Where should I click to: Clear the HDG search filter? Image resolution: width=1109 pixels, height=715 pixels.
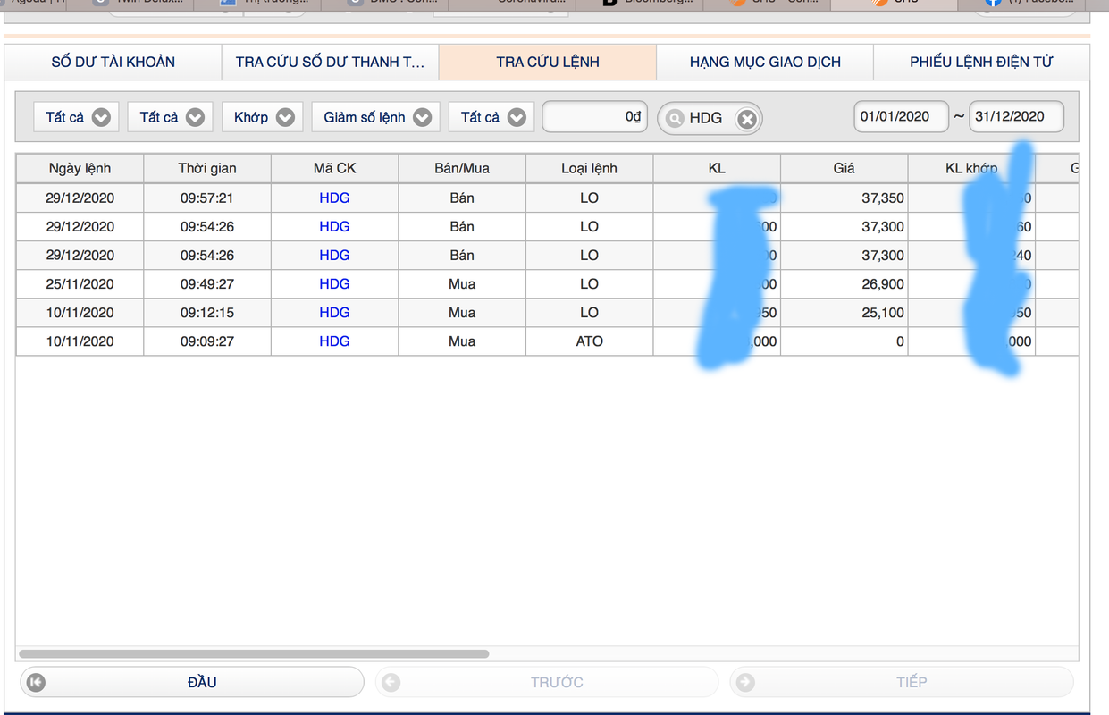747,118
